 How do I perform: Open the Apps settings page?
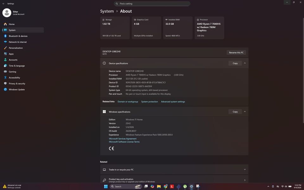click(23, 54)
